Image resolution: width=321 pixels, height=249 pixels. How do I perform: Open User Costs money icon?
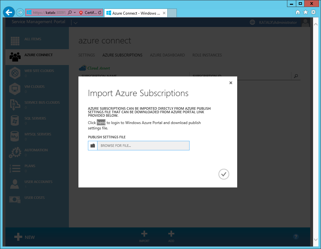(15, 200)
